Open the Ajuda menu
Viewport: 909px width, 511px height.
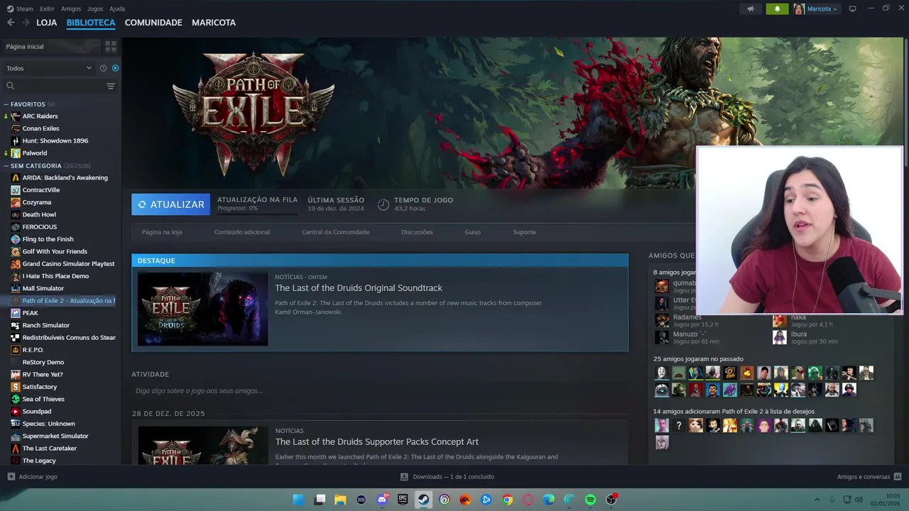(x=117, y=9)
